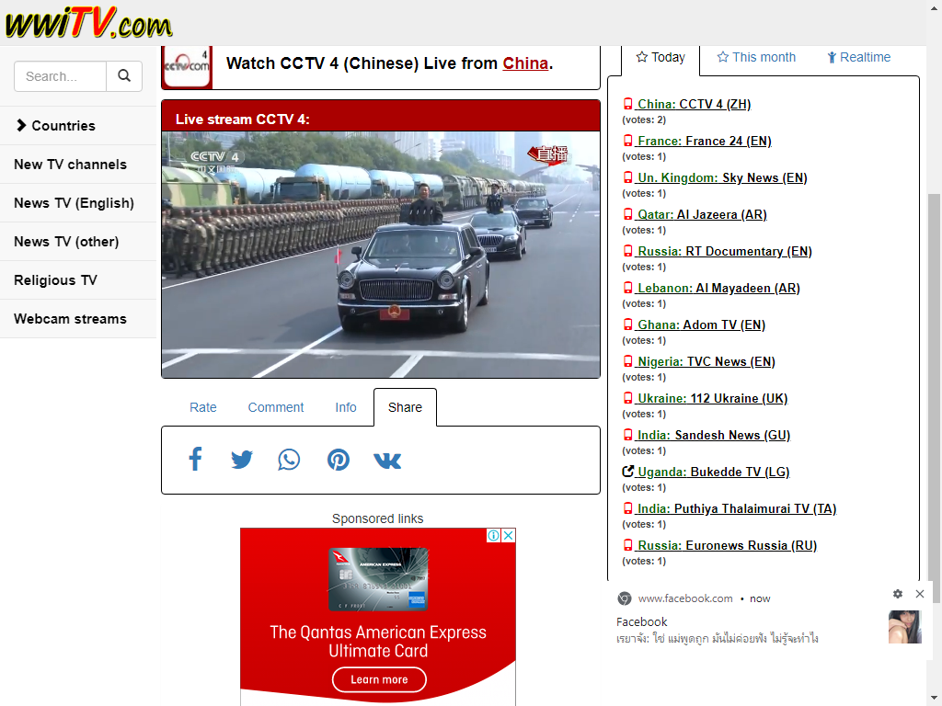The image size is (942, 706).
Task: Focus the Search input field
Action: 60,76
